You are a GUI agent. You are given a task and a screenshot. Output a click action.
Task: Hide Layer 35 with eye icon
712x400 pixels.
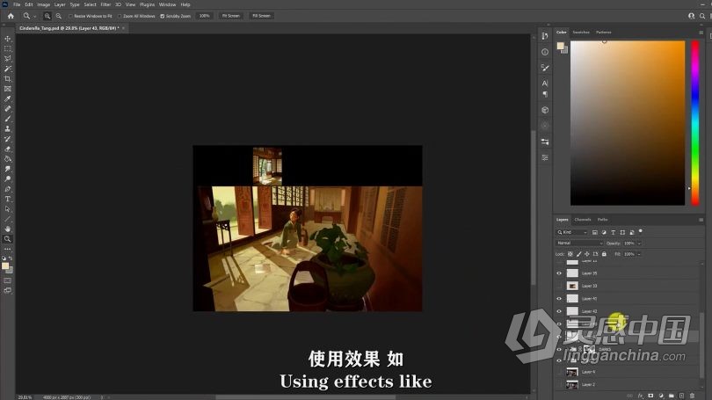pos(559,273)
